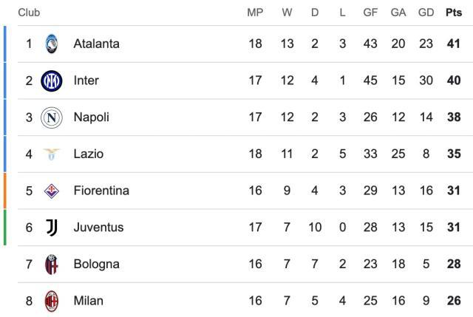
Task: Click the Milan club crest icon
Action: [52, 301]
